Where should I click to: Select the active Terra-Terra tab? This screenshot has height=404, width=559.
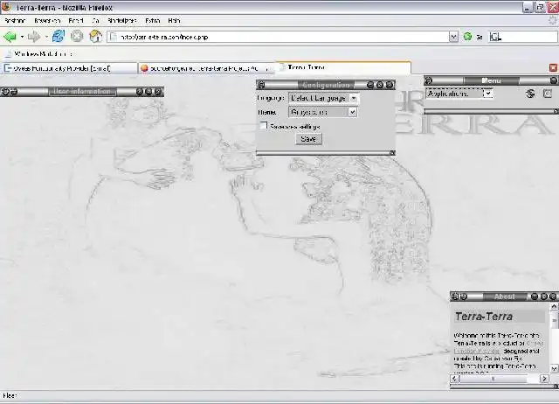tap(343, 67)
